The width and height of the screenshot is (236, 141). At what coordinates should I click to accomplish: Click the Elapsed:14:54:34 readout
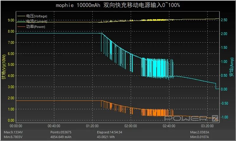109,132
